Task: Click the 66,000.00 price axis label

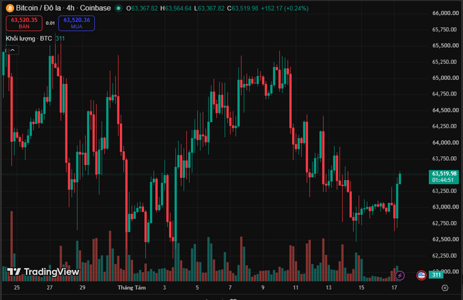Action: (445, 13)
